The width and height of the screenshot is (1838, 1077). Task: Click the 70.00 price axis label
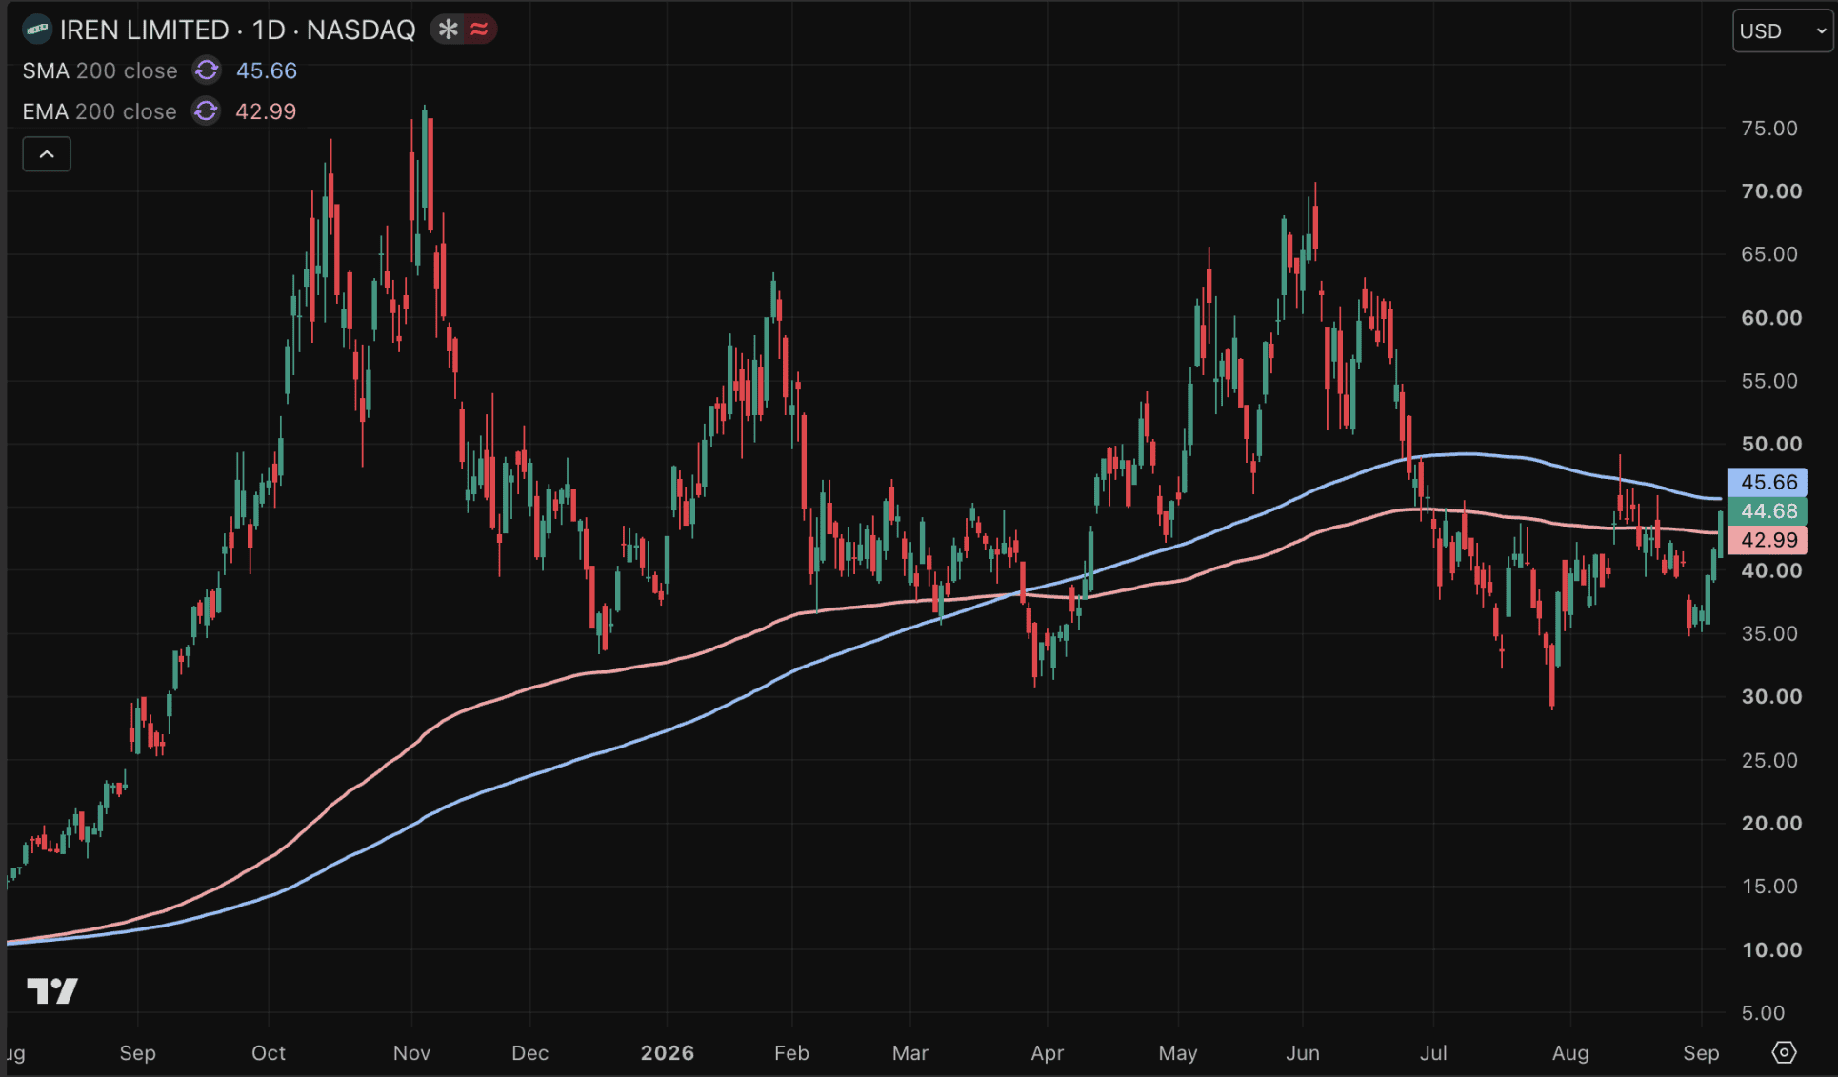point(1771,191)
